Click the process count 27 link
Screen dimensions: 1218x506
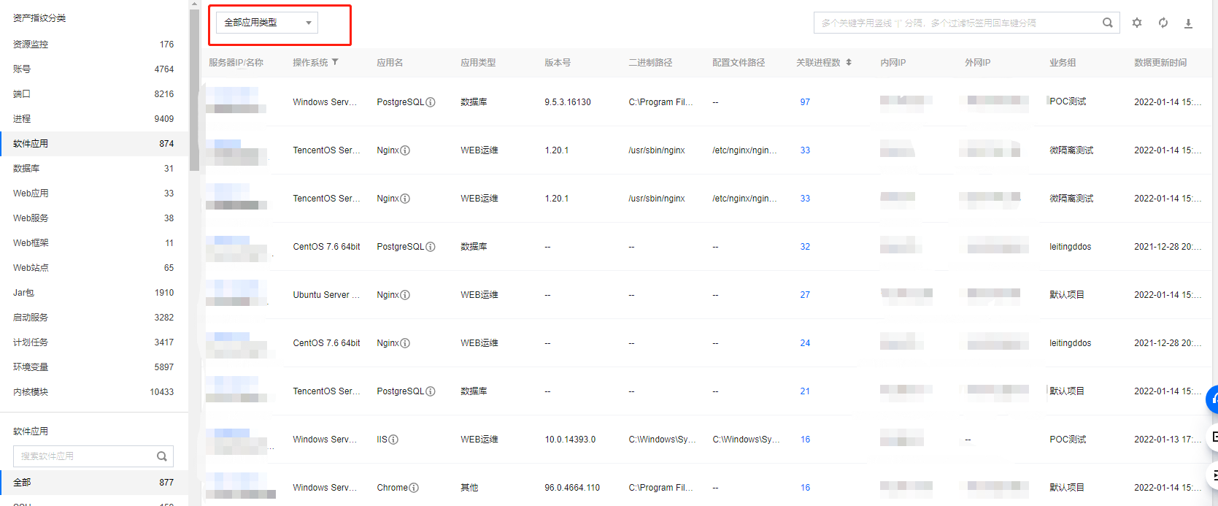pyautogui.click(x=805, y=295)
